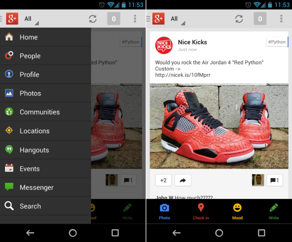This screenshot has width=292, height=242.
Task: Tap Android back button on left screen
Action: [30, 233]
